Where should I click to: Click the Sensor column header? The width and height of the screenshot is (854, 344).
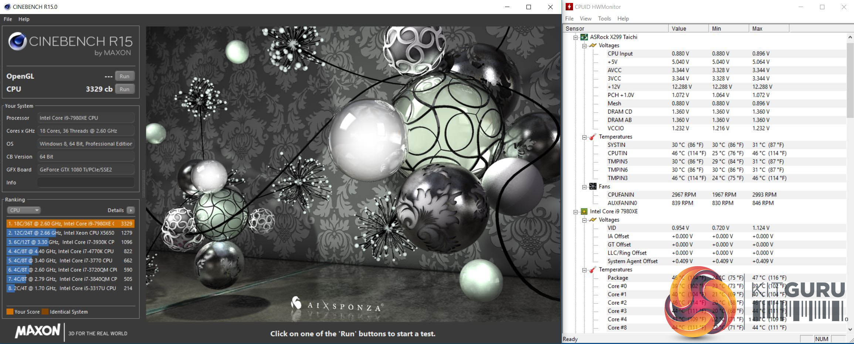click(615, 28)
